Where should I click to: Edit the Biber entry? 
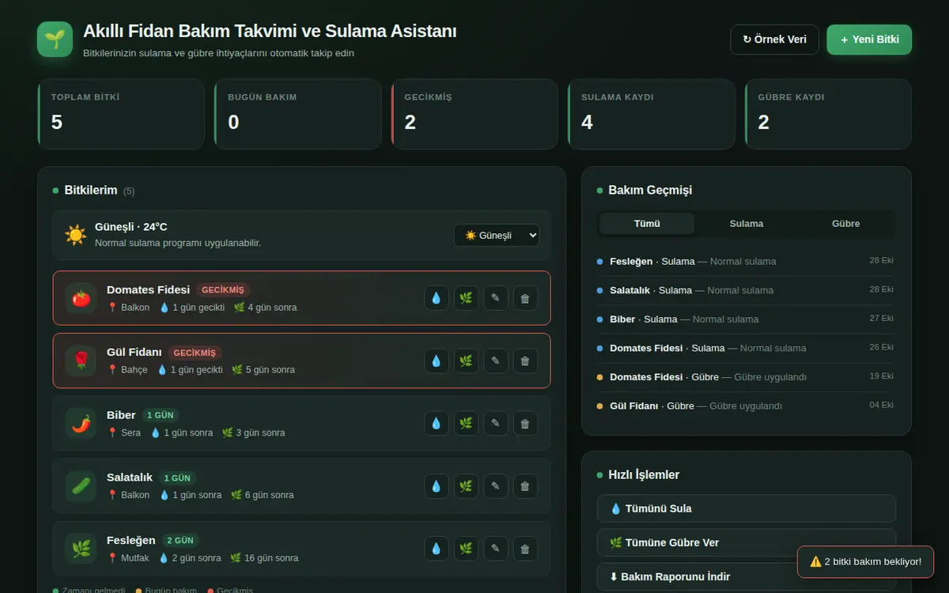coord(496,423)
